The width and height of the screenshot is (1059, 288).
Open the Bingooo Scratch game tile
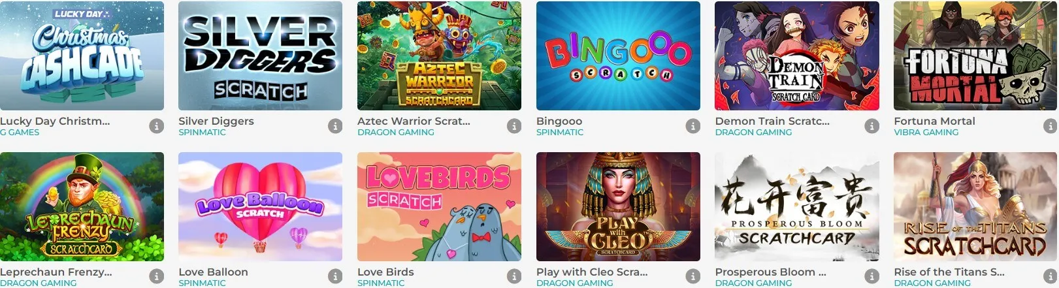point(618,56)
